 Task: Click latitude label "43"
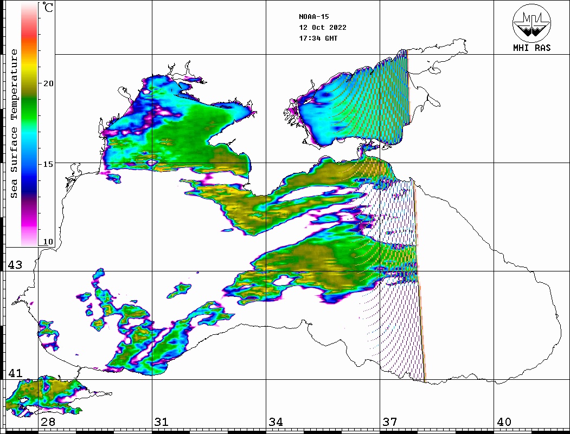(x=15, y=265)
